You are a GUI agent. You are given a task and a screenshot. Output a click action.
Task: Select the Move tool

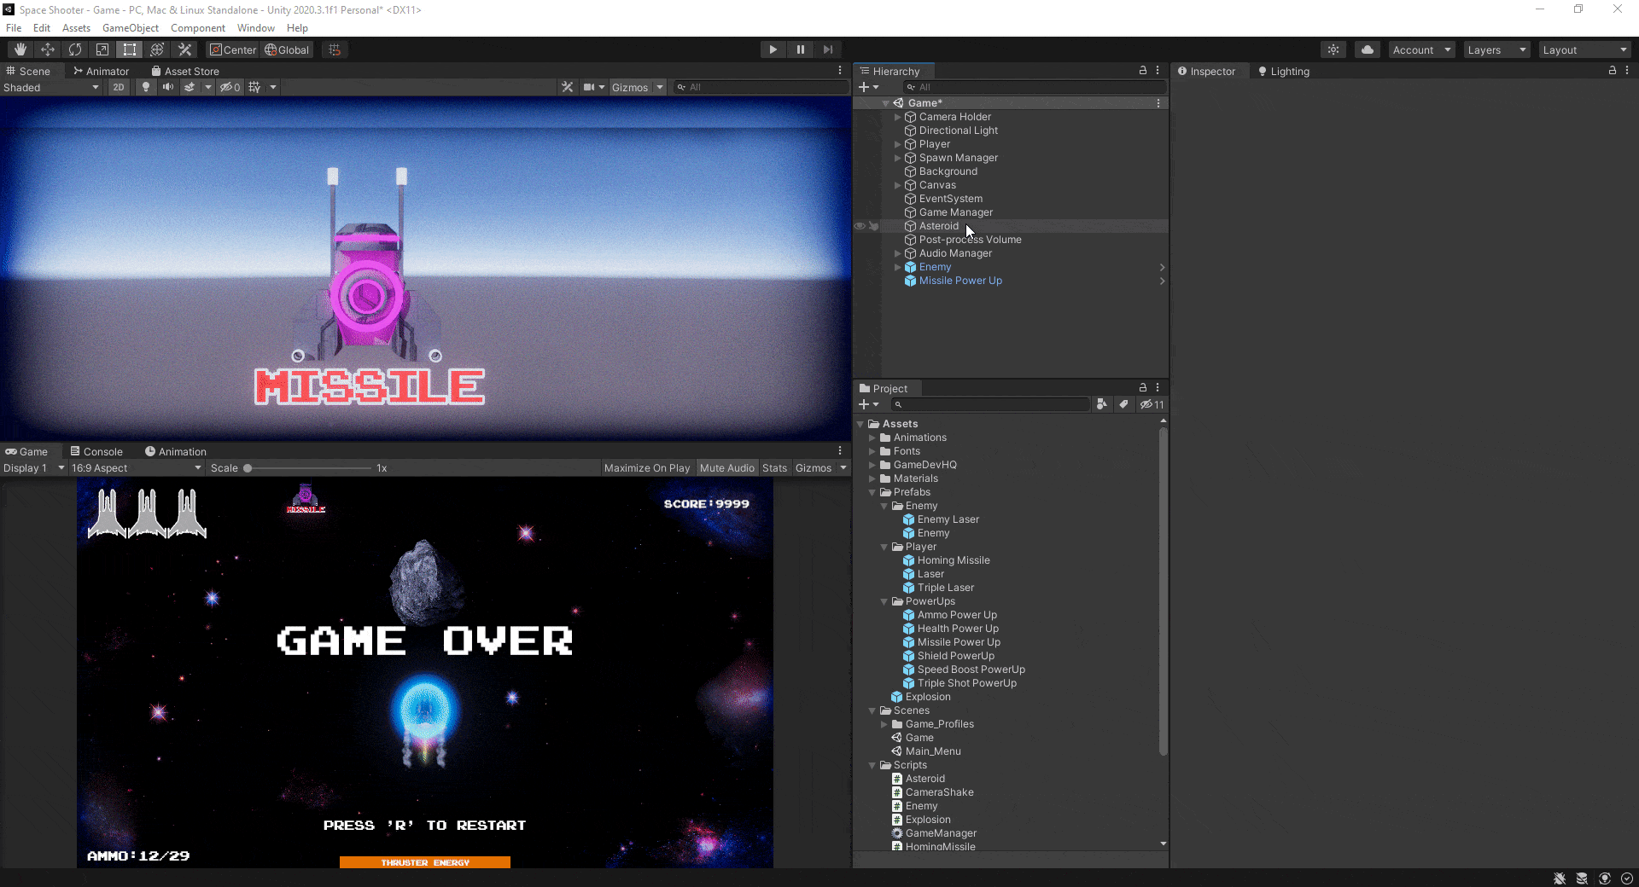click(48, 49)
